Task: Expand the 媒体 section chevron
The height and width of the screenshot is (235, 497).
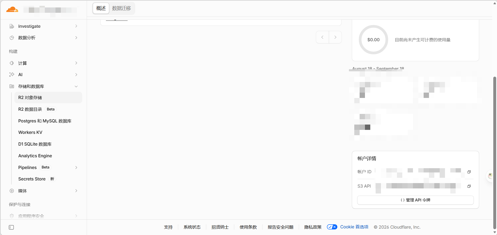Action: 76,191
